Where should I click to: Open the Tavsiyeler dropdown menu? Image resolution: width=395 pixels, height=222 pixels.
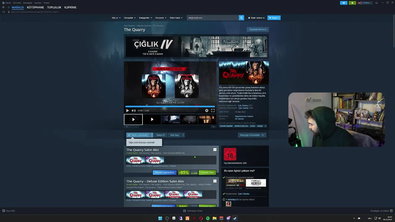tap(130, 18)
